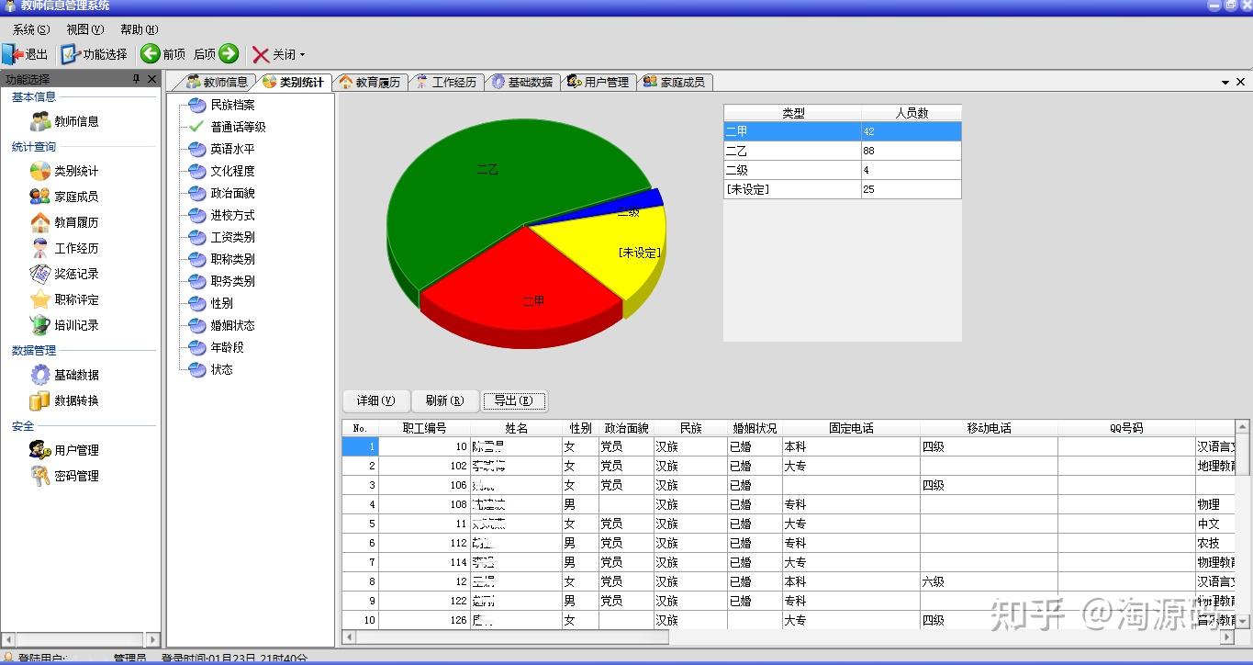Select the 二乙 row in type table

842,151
